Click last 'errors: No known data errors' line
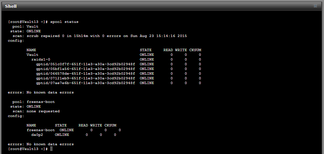 tap(41, 144)
